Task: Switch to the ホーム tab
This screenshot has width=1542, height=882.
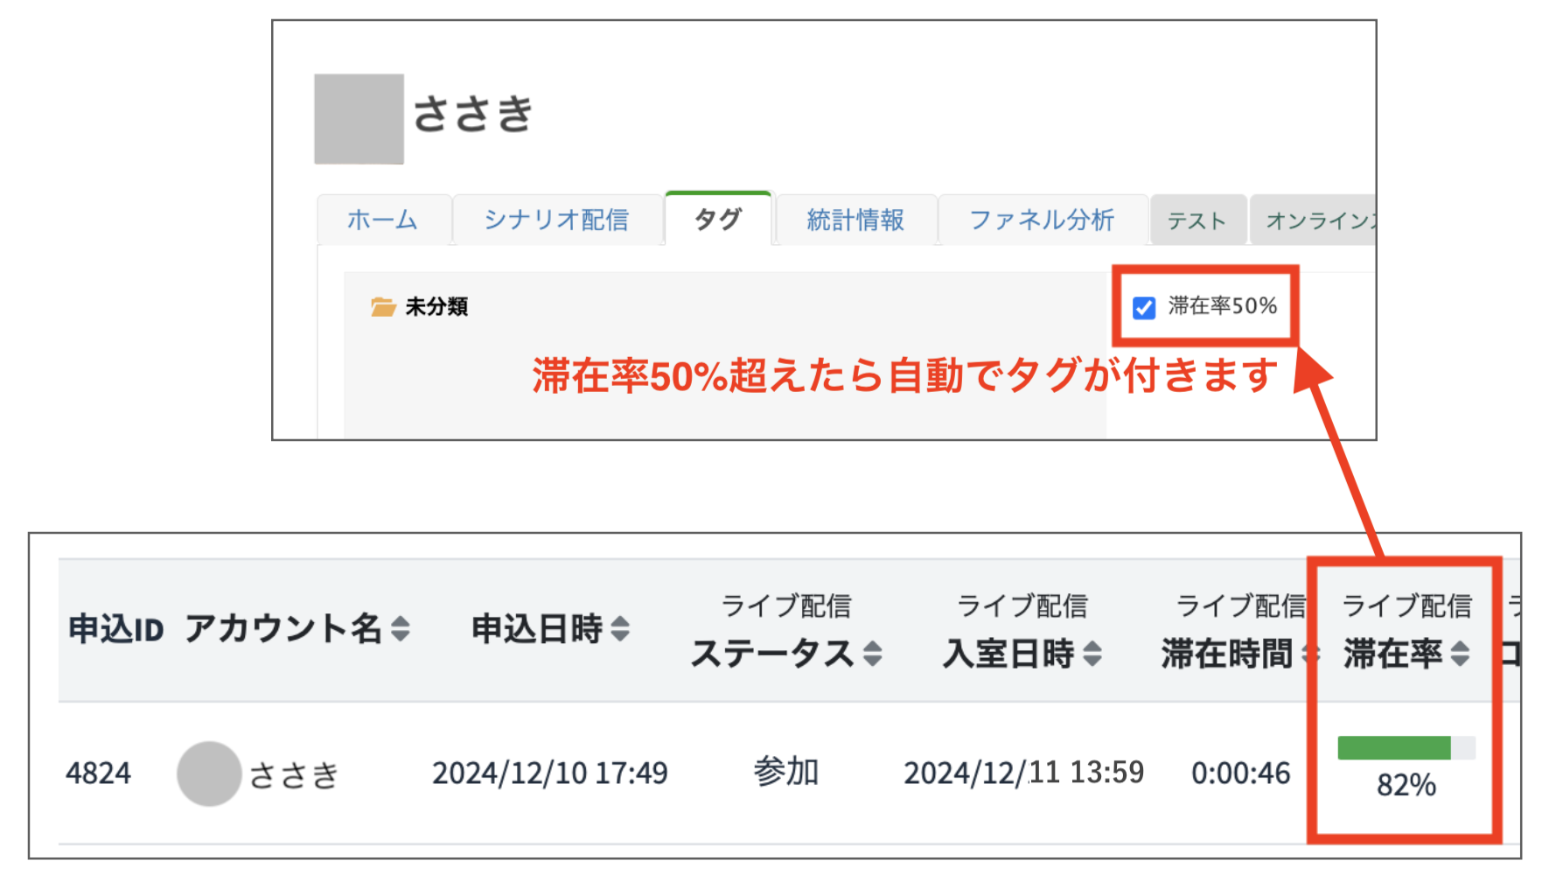Action: click(x=385, y=220)
